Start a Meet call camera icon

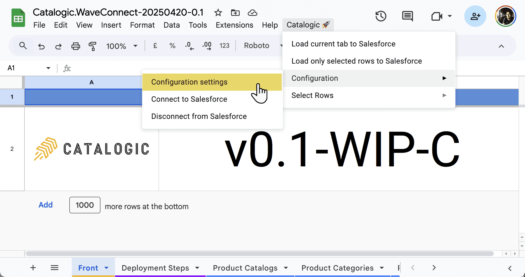(437, 17)
